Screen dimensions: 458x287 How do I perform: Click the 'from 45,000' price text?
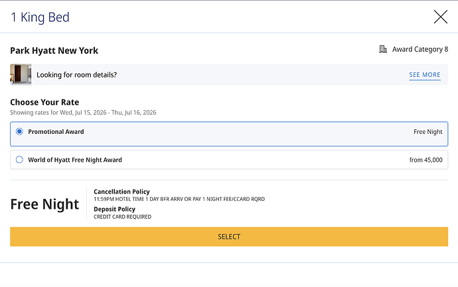click(x=426, y=160)
